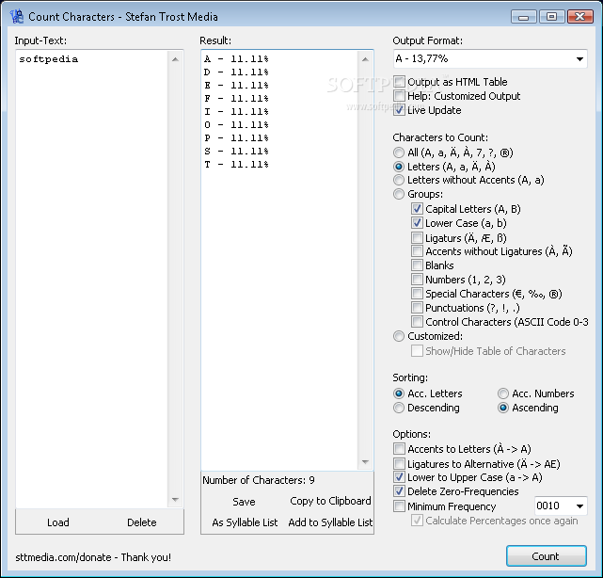Uncheck Capital Letters (A, B) group
Image resolution: width=603 pixels, height=578 pixels.
[x=417, y=209]
